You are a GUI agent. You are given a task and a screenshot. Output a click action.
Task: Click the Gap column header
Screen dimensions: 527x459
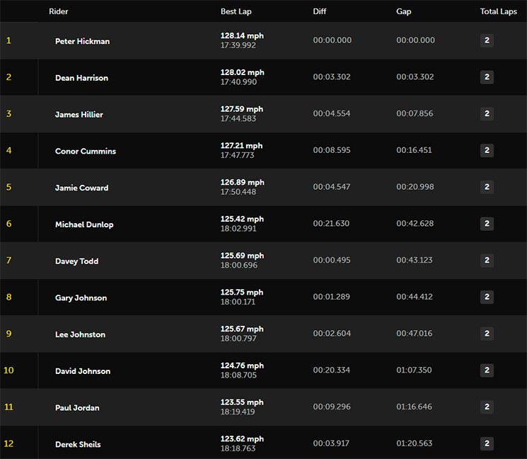click(404, 11)
